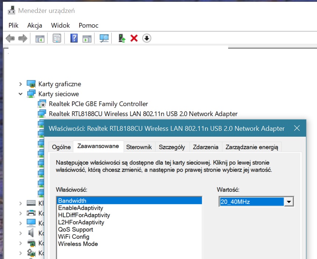Click the Realtek PCIe GBE controller icon
The image size is (317, 259).
(42, 104)
